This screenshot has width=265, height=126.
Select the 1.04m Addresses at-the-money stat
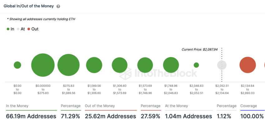(x=189, y=116)
